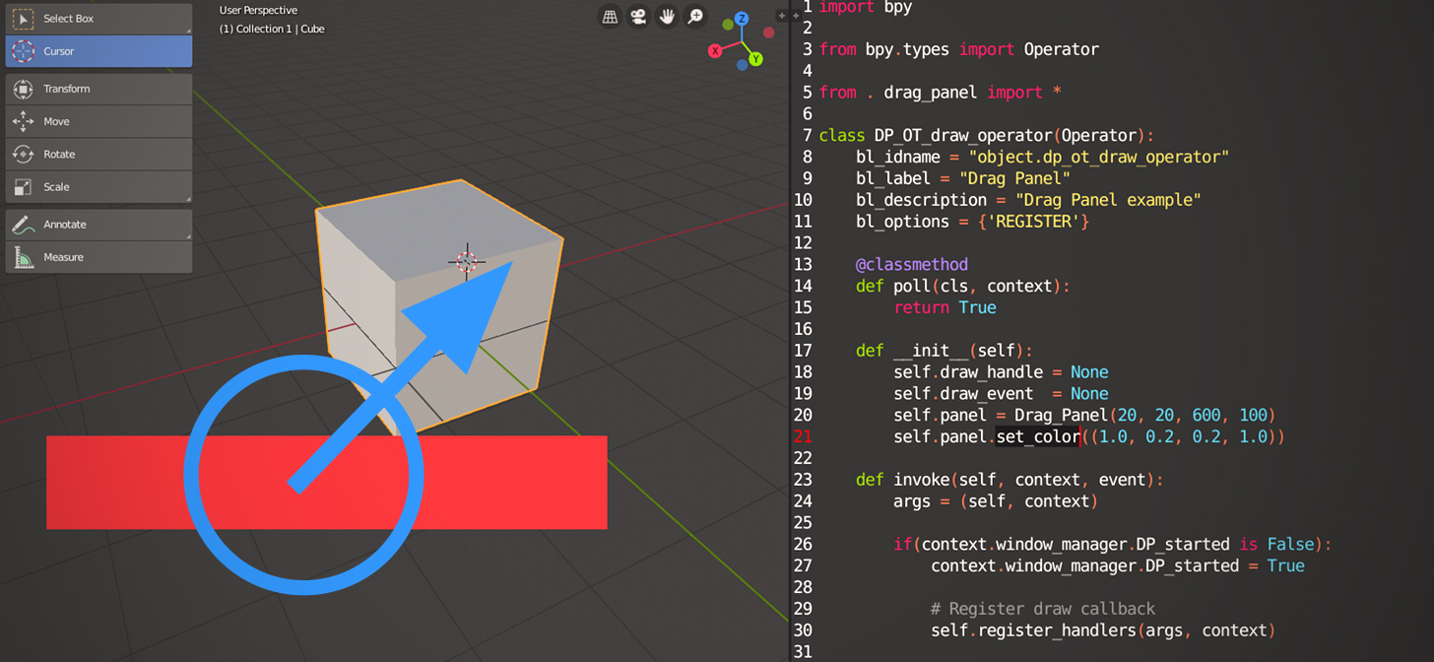Click the hand Pan icon above the gizmo
The image size is (1434, 662).
click(x=666, y=16)
